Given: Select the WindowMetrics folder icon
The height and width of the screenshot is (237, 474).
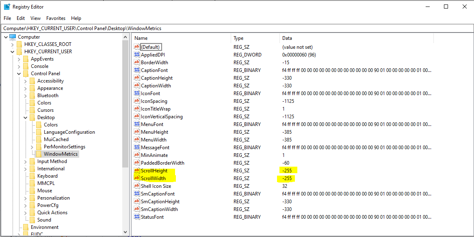Looking at the screenshot, I should point(39,154).
